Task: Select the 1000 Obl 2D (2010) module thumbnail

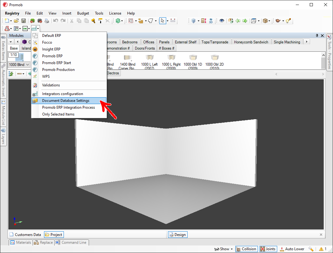Action: (215, 62)
